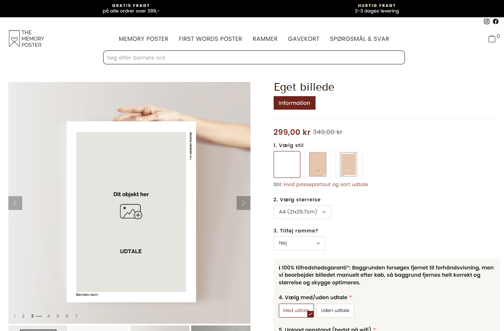Jump to slide 5 in gallery pagination
Image resolution: width=504 pixels, height=331 pixels.
pos(58,316)
